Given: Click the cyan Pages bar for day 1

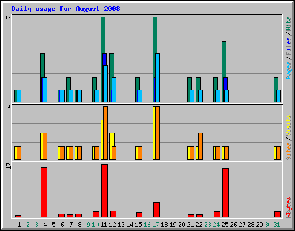Looking at the screenshot, I should coord(19,96).
